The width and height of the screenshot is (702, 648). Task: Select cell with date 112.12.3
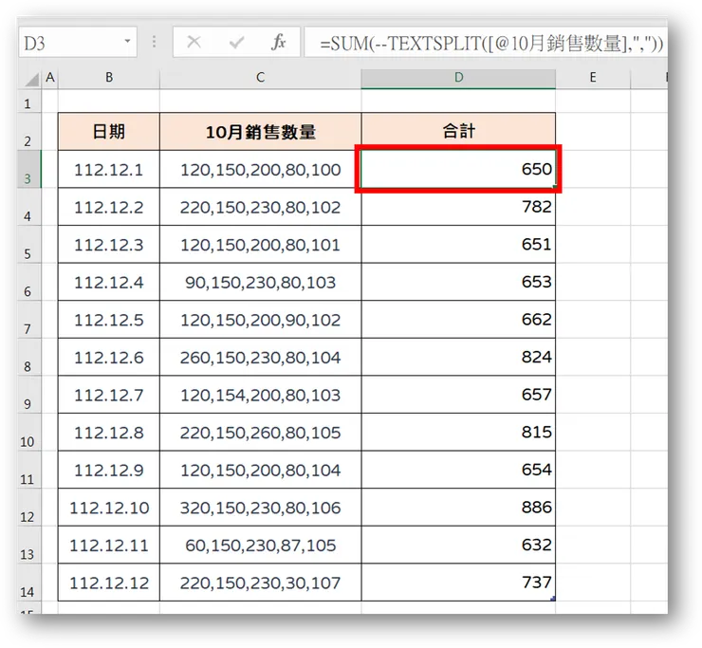tap(109, 245)
